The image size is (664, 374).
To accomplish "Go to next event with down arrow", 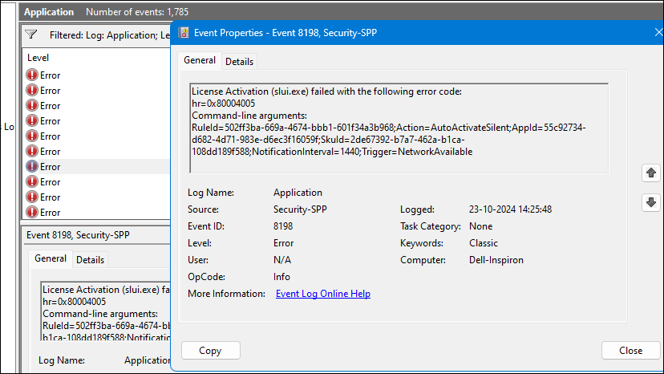I will tap(650, 203).
